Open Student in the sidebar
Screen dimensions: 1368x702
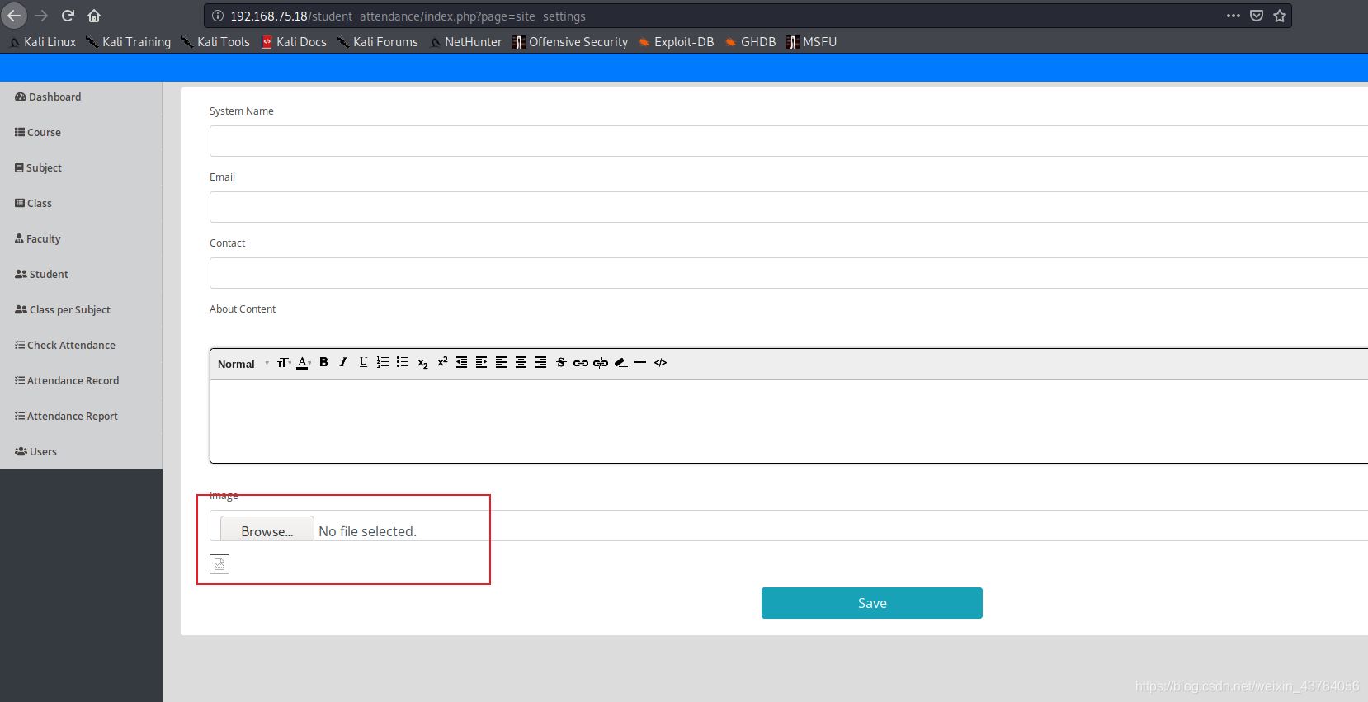[x=41, y=274]
